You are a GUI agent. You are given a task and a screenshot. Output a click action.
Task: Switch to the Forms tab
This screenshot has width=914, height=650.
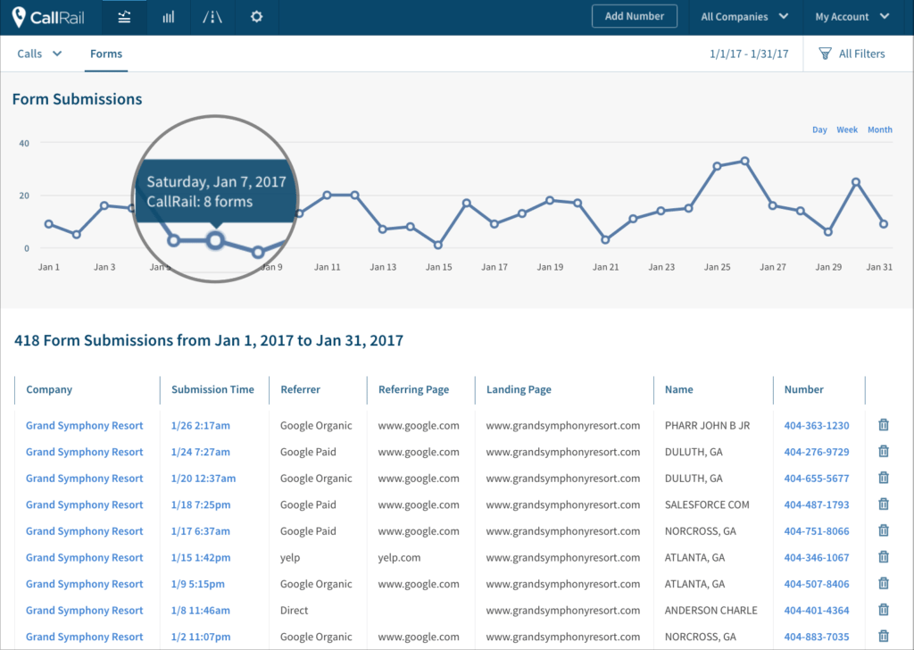tap(105, 54)
